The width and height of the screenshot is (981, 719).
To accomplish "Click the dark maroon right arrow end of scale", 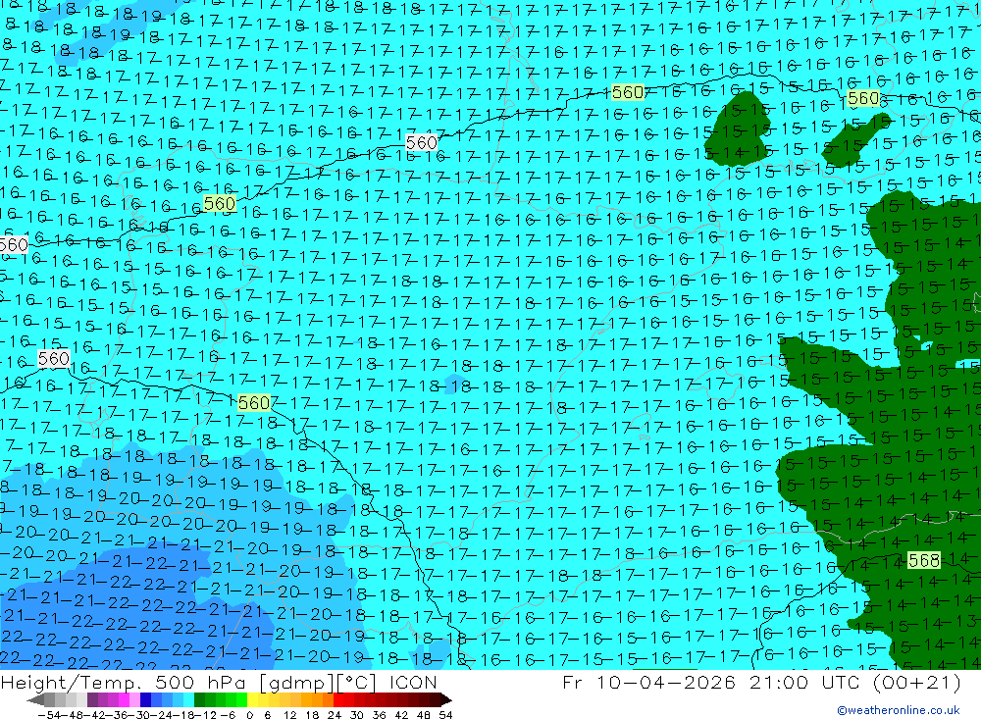I will pyautogui.click(x=445, y=700).
